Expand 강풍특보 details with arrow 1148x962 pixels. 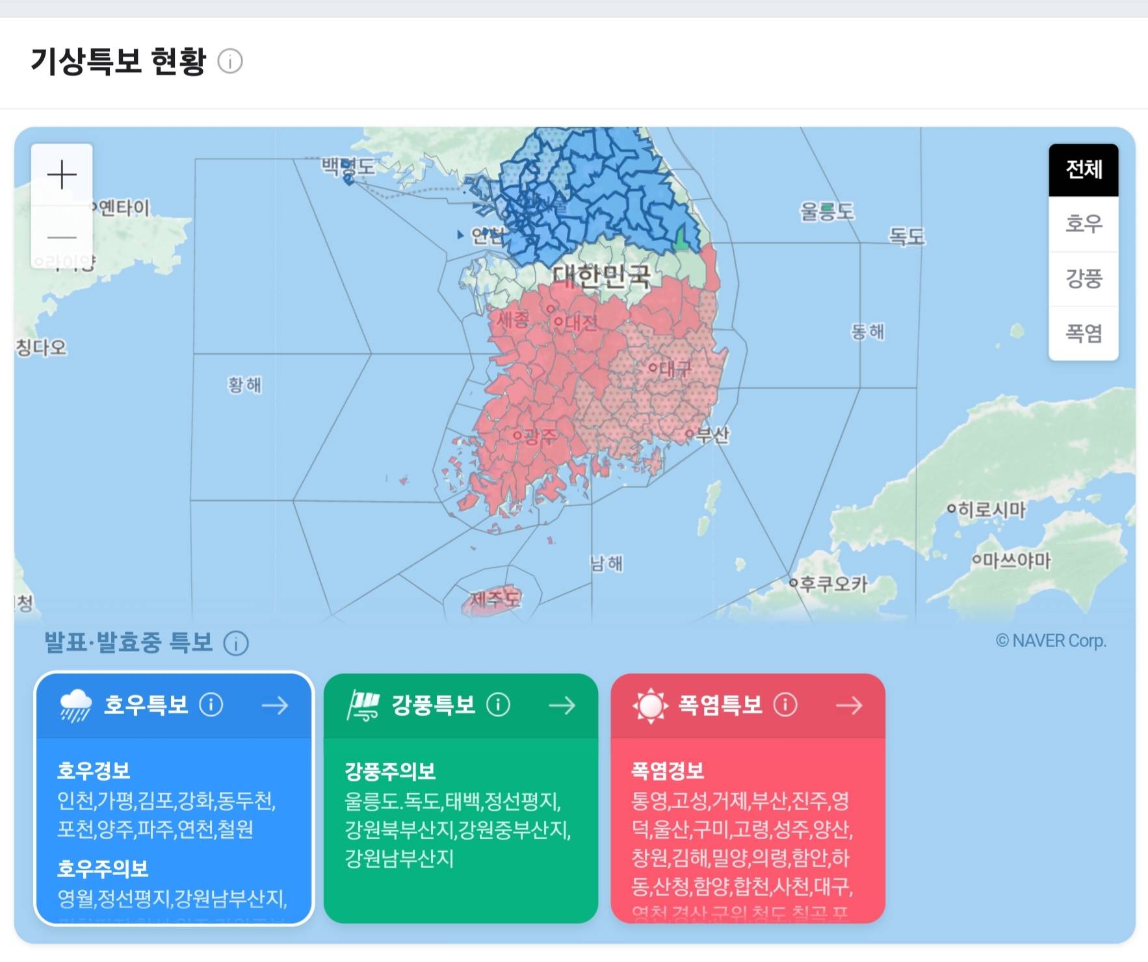(x=562, y=705)
